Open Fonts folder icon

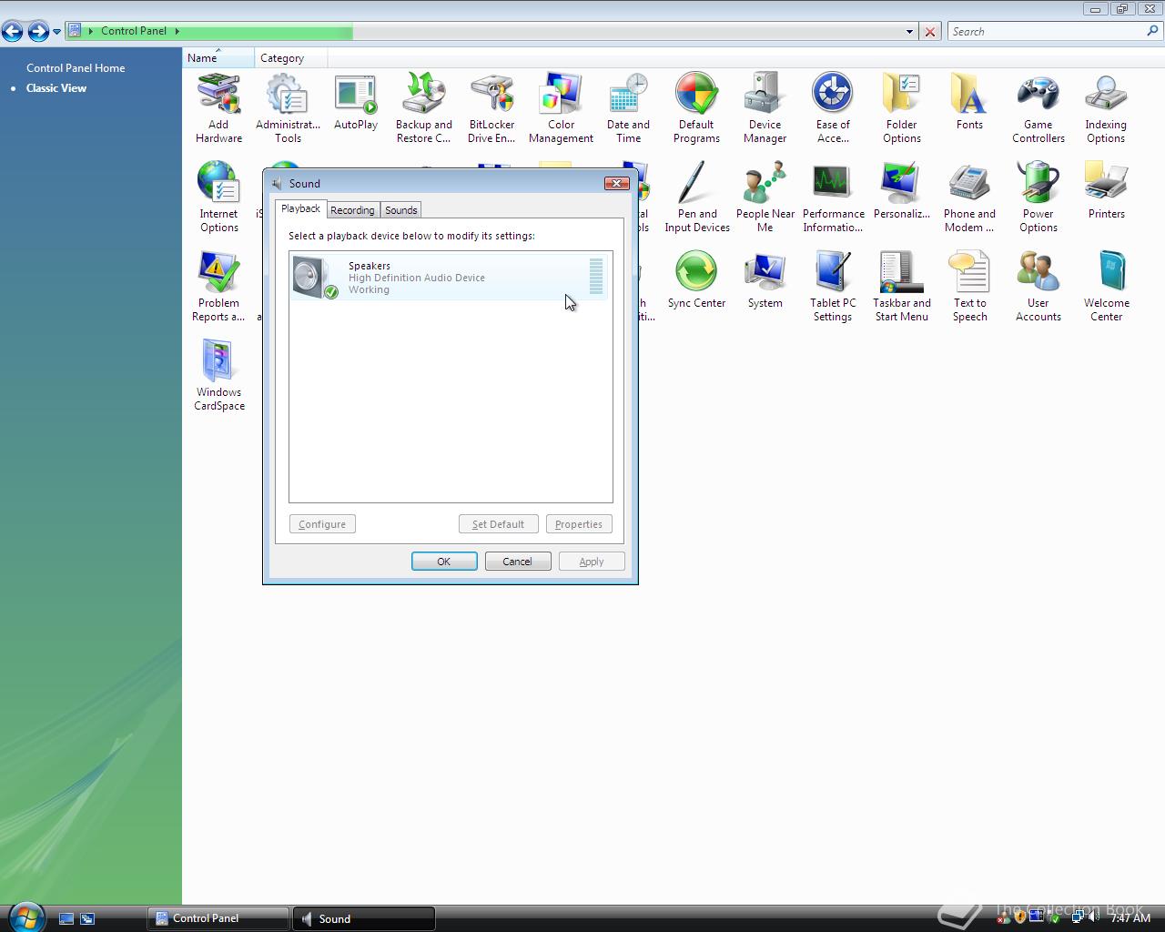(x=969, y=102)
